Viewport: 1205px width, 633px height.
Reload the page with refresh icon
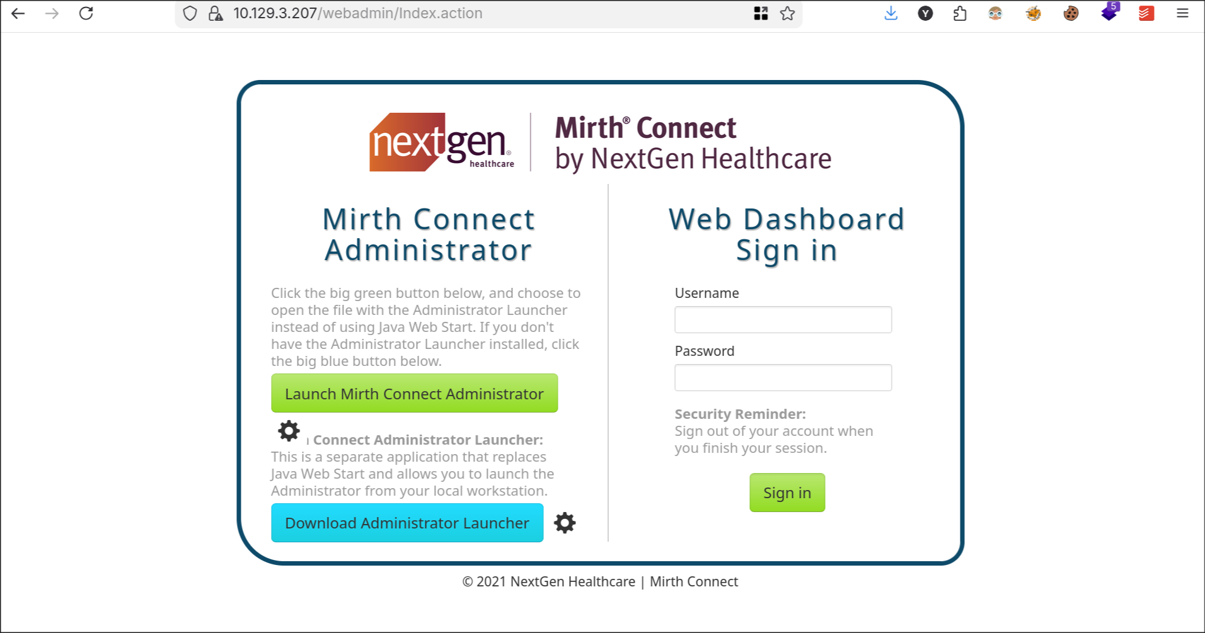coord(86,13)
